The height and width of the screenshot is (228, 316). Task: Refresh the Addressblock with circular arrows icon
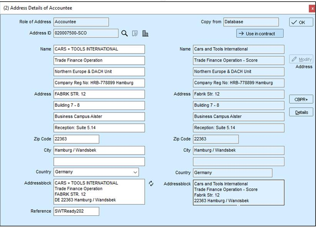(x=151, y=183)
